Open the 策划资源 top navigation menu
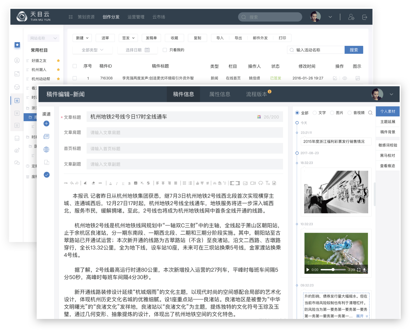Viewport: 410px width, 330px height. [86, 17]
